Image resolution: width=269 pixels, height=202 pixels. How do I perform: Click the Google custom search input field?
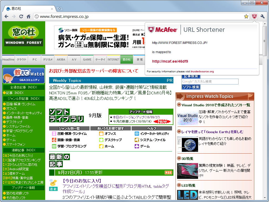click(210, 82)
